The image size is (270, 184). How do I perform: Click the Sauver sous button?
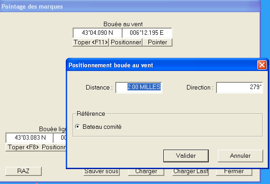pyautogui.click(x=102, y=172)
